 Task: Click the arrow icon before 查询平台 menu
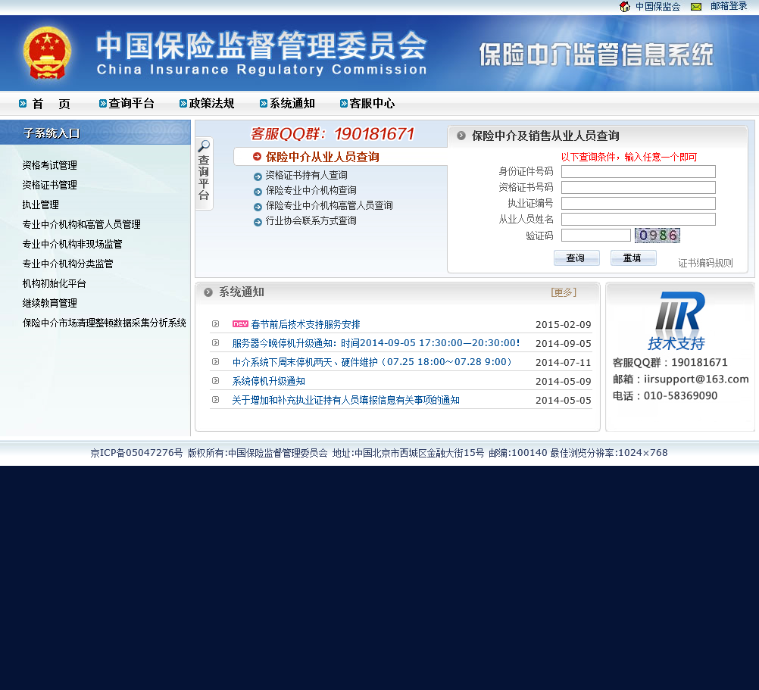[102, 103]
